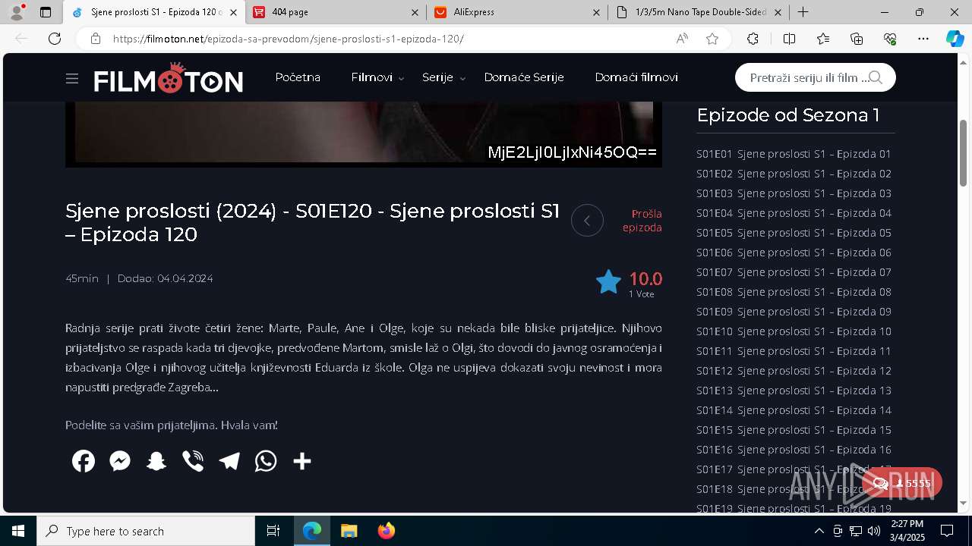Open the chat widget showing 5555
The image size is (972, 546).
point(902,483)
